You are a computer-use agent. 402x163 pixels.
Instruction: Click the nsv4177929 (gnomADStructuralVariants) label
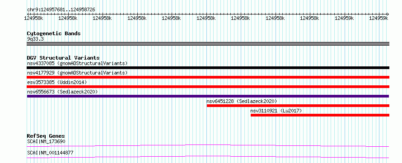coord(77,73)
